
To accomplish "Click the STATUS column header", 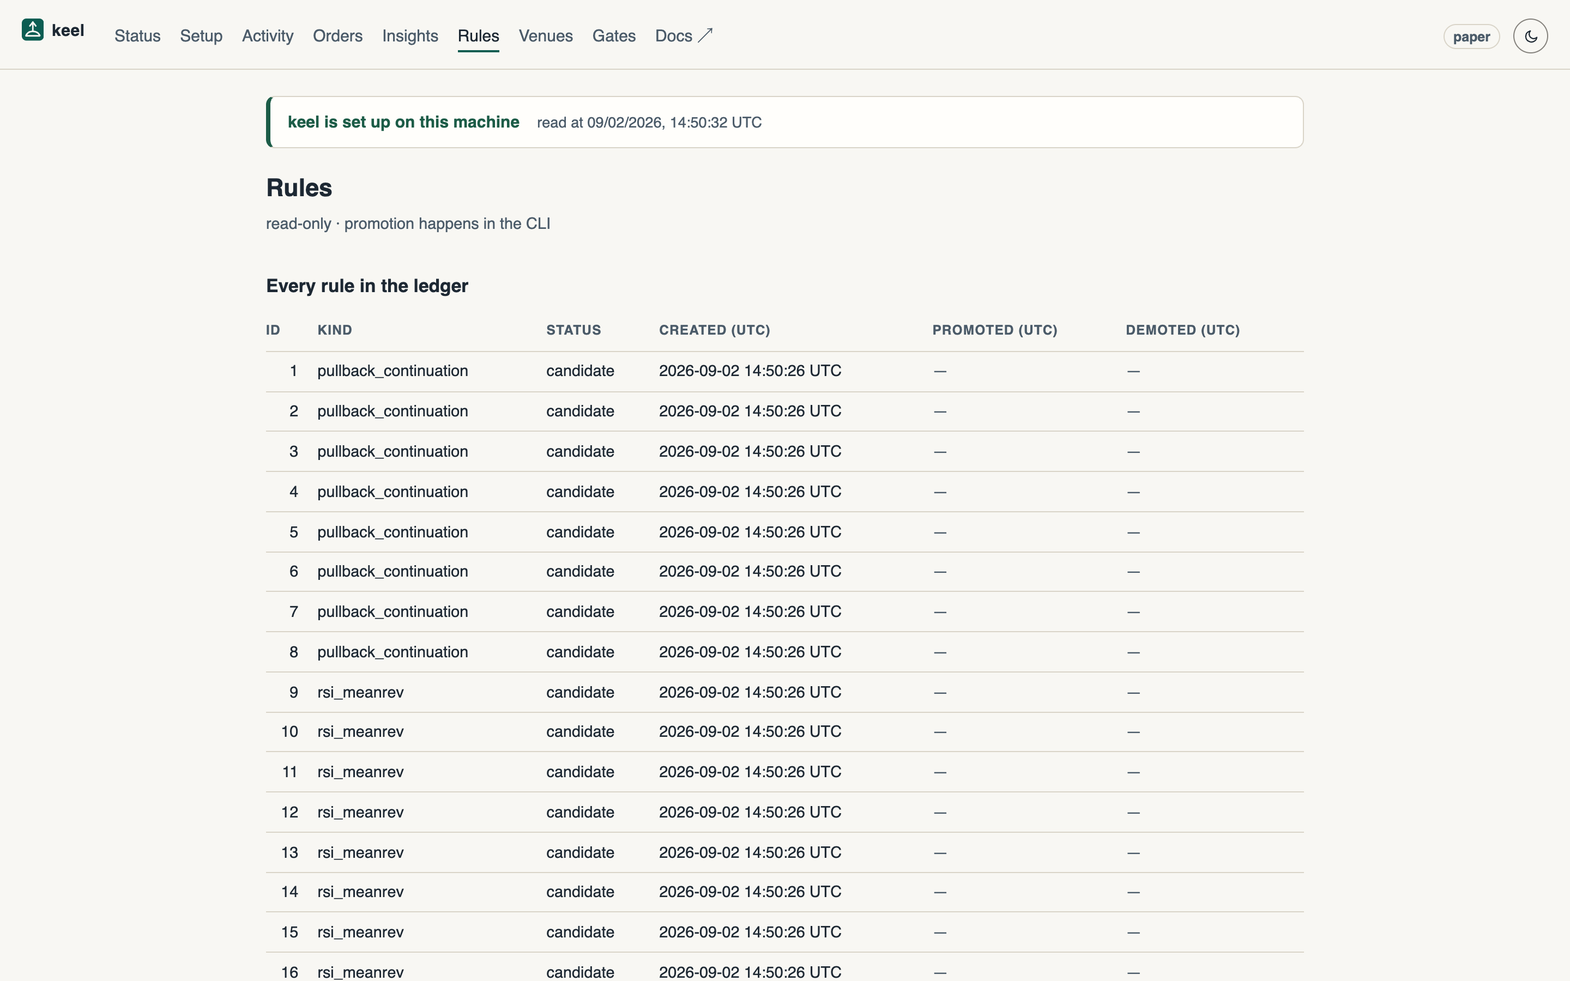I will 573,330.
